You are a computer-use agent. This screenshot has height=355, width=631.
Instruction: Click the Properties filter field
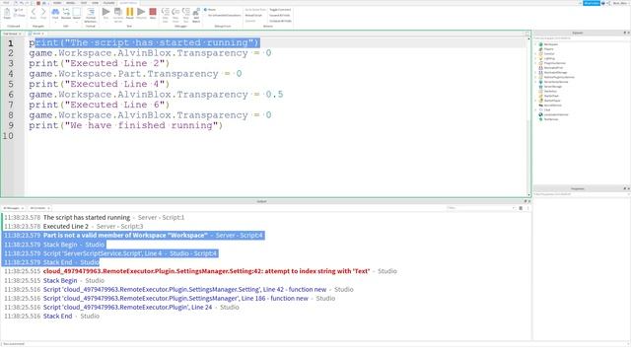582,194
